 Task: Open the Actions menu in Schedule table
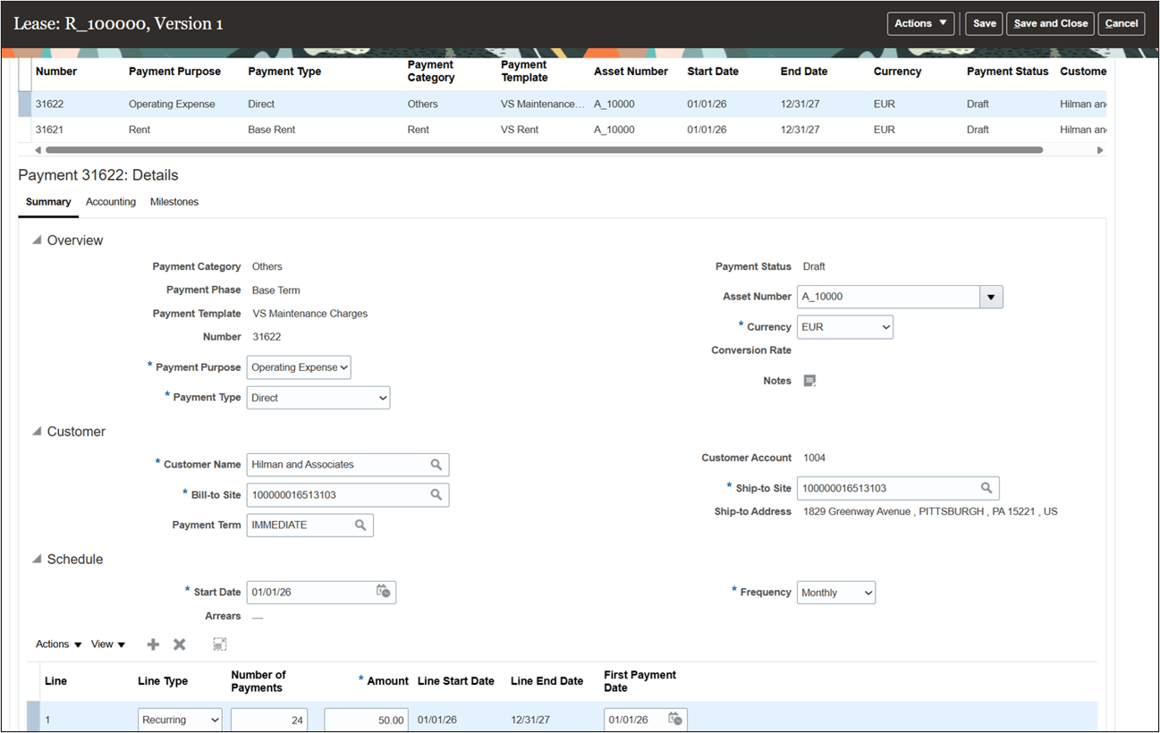[57, 644]
